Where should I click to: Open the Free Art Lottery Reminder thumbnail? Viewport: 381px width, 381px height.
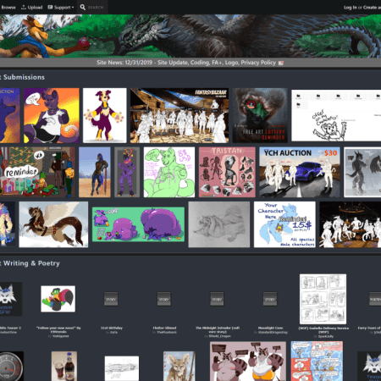260,115
